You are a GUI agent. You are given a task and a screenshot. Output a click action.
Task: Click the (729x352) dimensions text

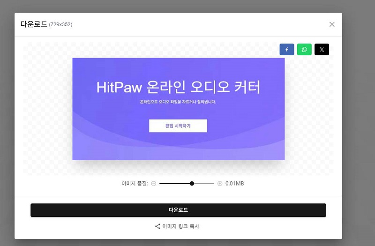(60, 24)
